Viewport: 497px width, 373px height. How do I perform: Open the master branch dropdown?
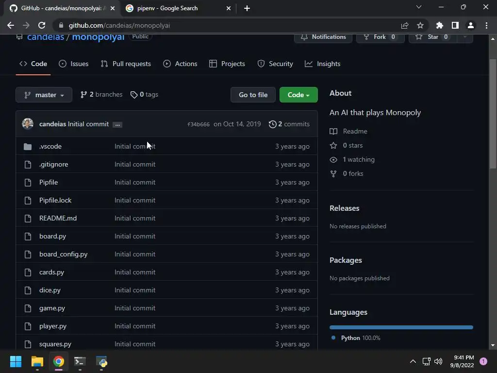pos(44,95)
